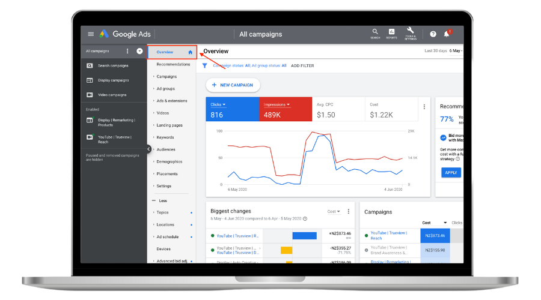Open Advanced bid adj. menu item
Viewport: 541px width, 300px height.
(171, 261)
